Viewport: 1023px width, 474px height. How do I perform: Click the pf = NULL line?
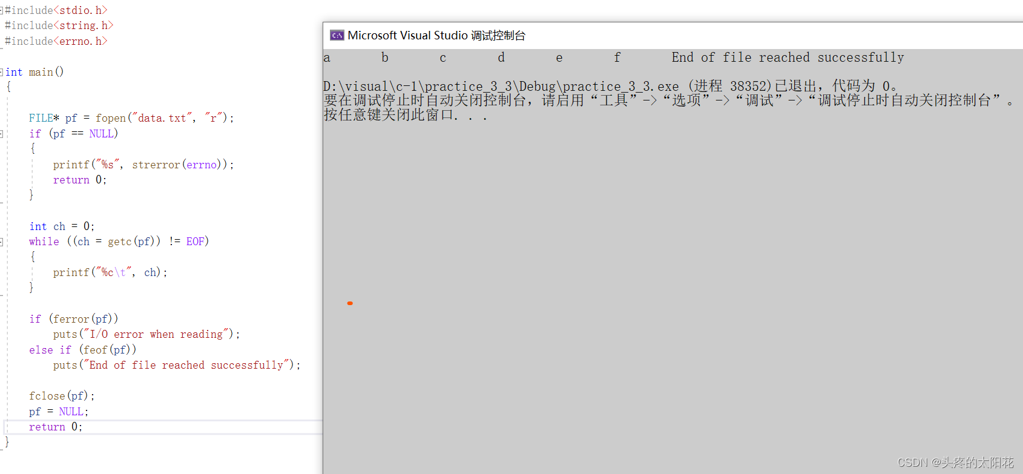(x=59, y=412)
